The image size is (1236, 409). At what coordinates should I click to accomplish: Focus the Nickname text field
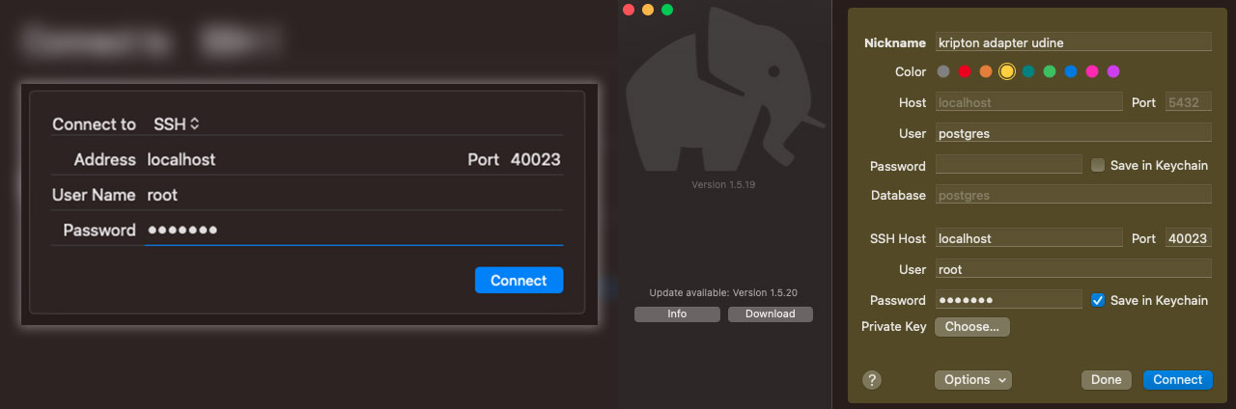pos(1073,42)
